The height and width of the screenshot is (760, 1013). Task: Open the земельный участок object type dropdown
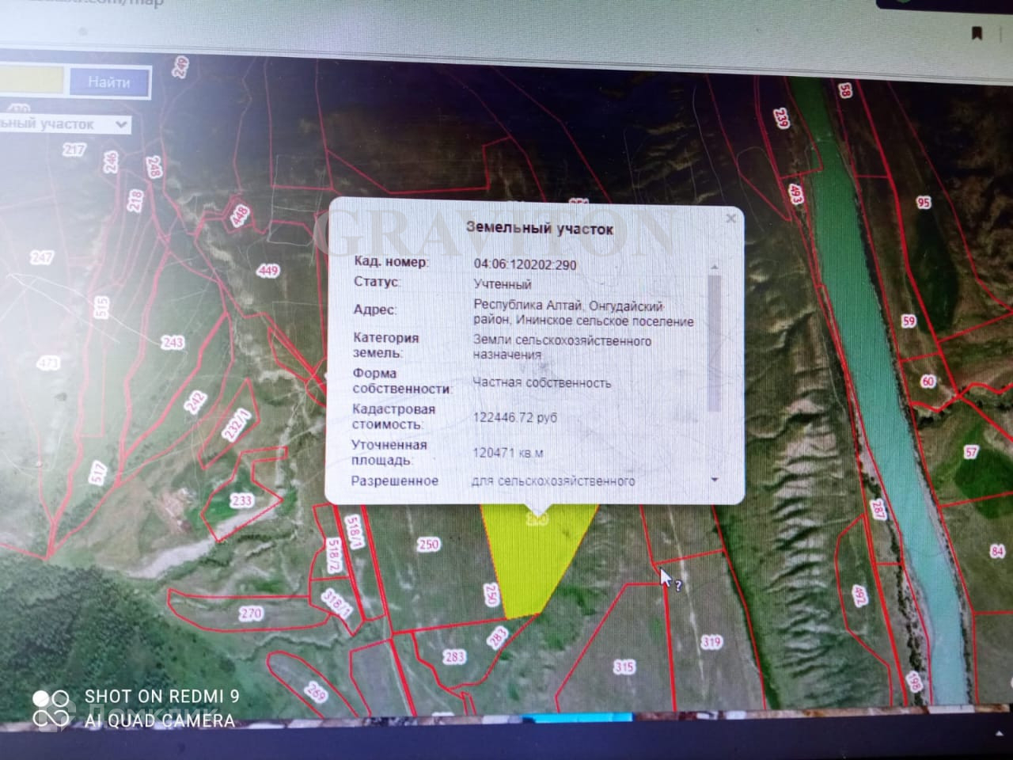coord(65,124)
